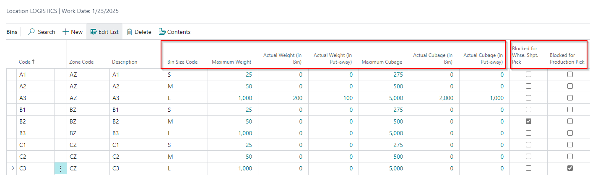
Task: Click the New plus icon
Action: [x=65, y=32]
